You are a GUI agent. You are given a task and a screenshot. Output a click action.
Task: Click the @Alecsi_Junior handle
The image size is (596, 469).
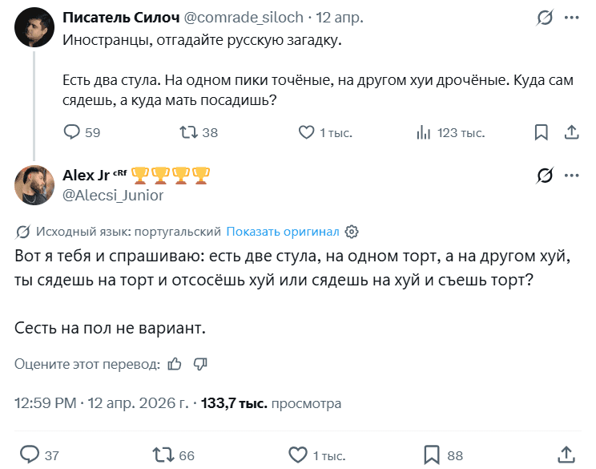[112, 195]
